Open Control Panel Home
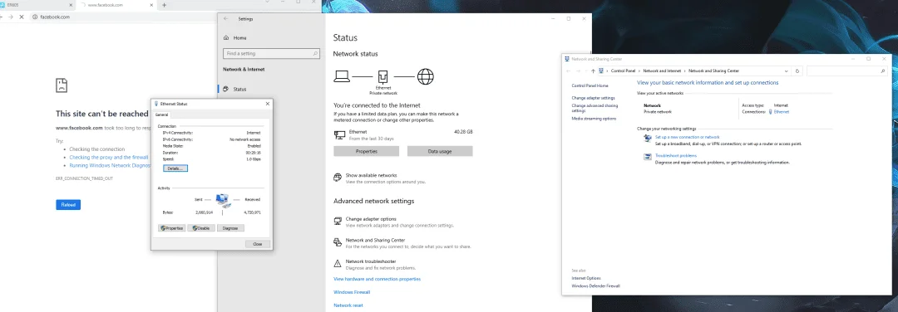 (x=590, y=85)
